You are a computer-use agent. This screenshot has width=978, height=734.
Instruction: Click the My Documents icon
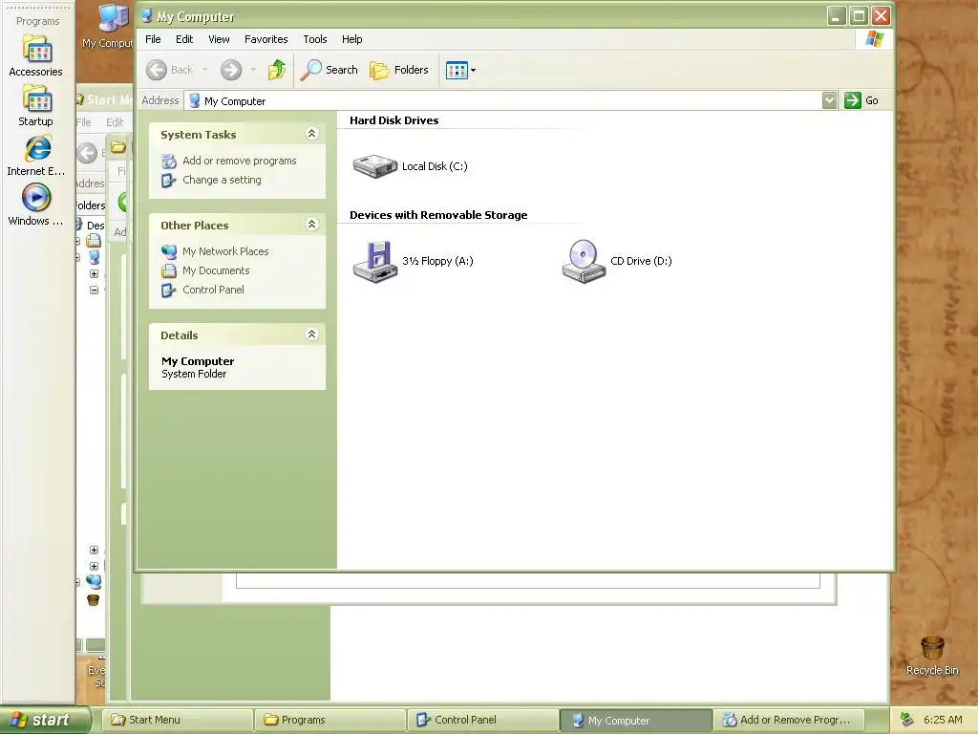click(x=169, y=270)
